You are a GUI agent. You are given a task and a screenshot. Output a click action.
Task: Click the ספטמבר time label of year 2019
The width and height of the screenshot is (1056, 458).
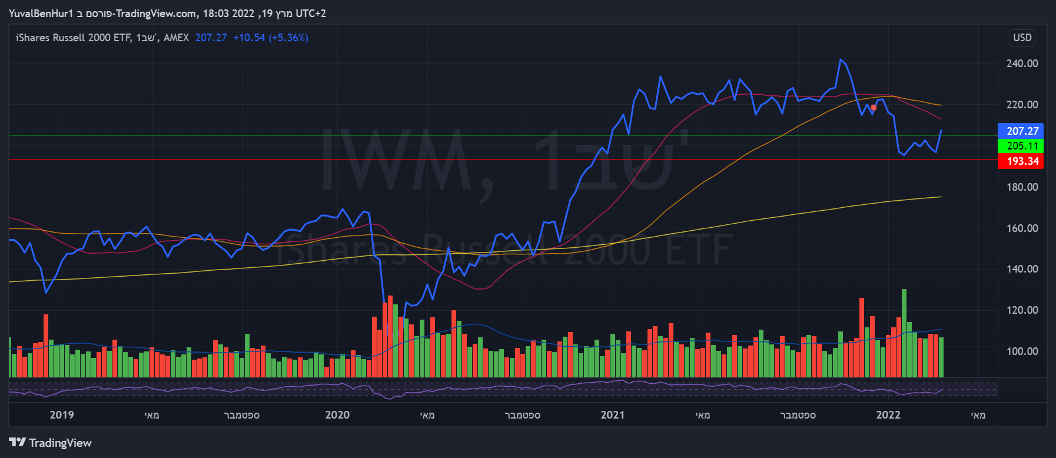click(242, 415)
